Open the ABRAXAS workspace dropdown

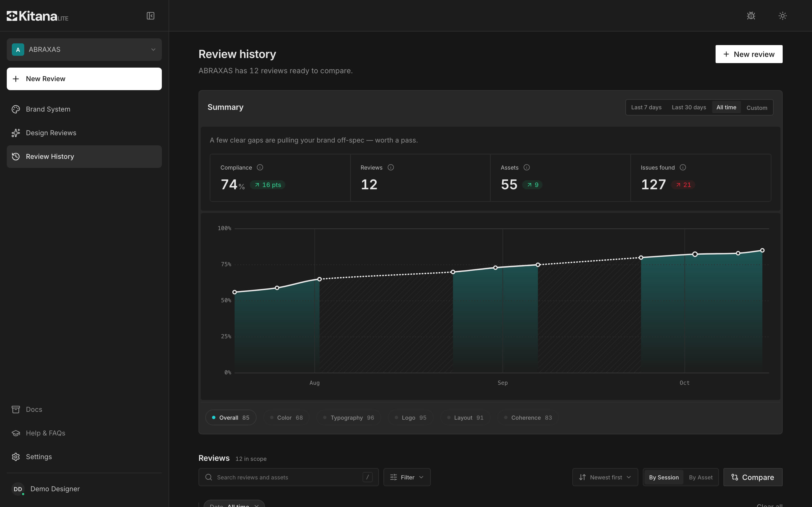point(84,50)
